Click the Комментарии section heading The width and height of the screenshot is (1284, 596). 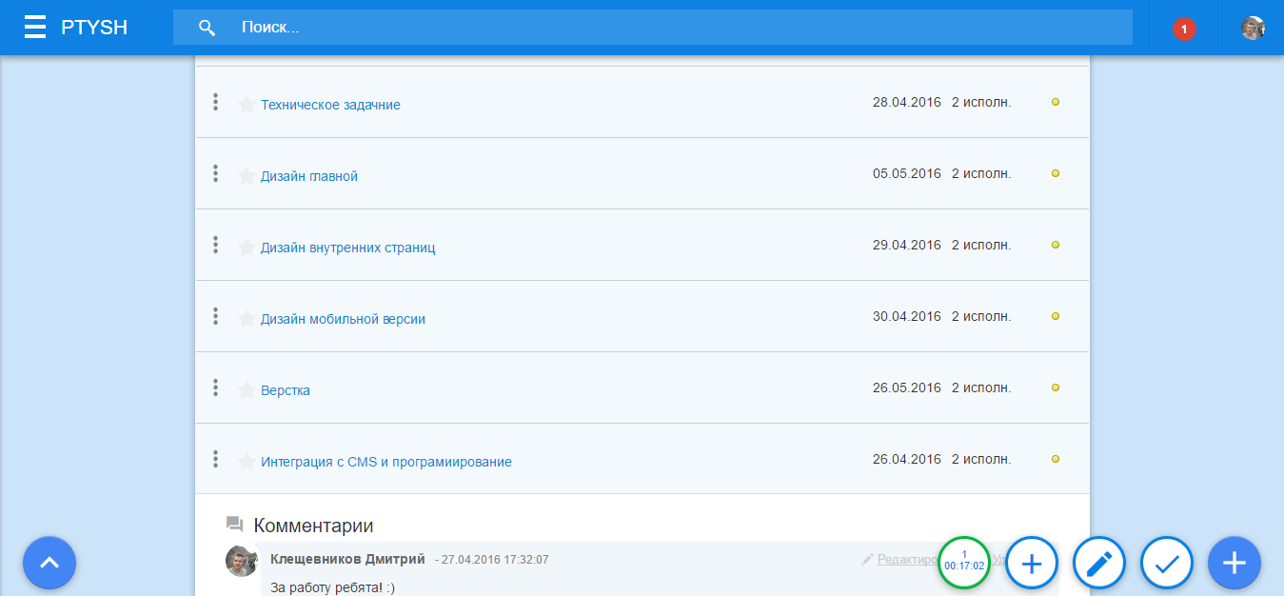coord(313,525)
